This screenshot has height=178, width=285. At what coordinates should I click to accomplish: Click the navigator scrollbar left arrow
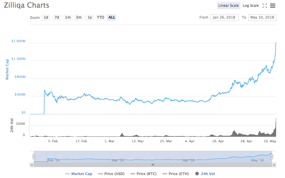click(32, 165)
